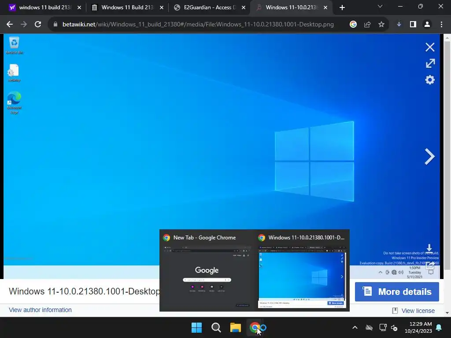
Task: Close the E2Guardian tab
Action: pyautogui.click(x=244, y=7)
